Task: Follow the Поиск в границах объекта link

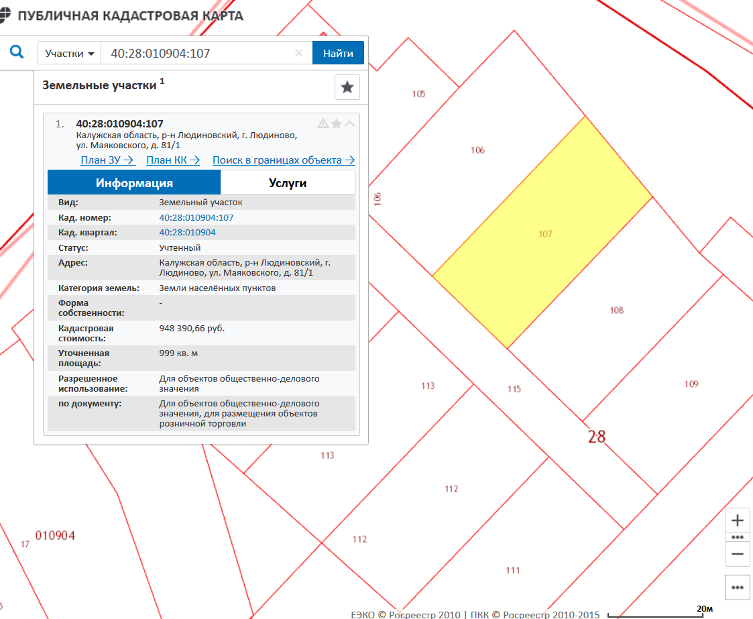Action: [x=283, y=160]
